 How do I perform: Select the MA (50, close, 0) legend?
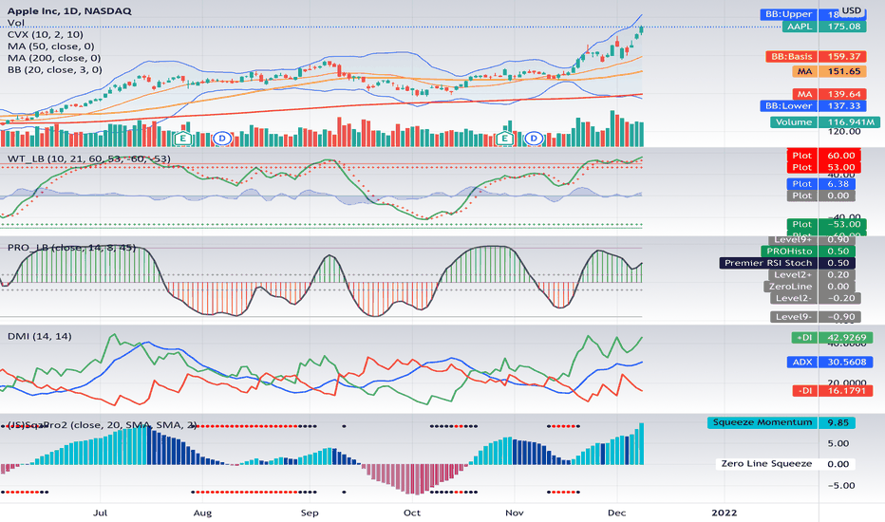(50, 47)
